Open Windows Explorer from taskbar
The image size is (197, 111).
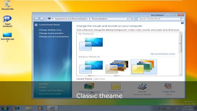(29, 108)
